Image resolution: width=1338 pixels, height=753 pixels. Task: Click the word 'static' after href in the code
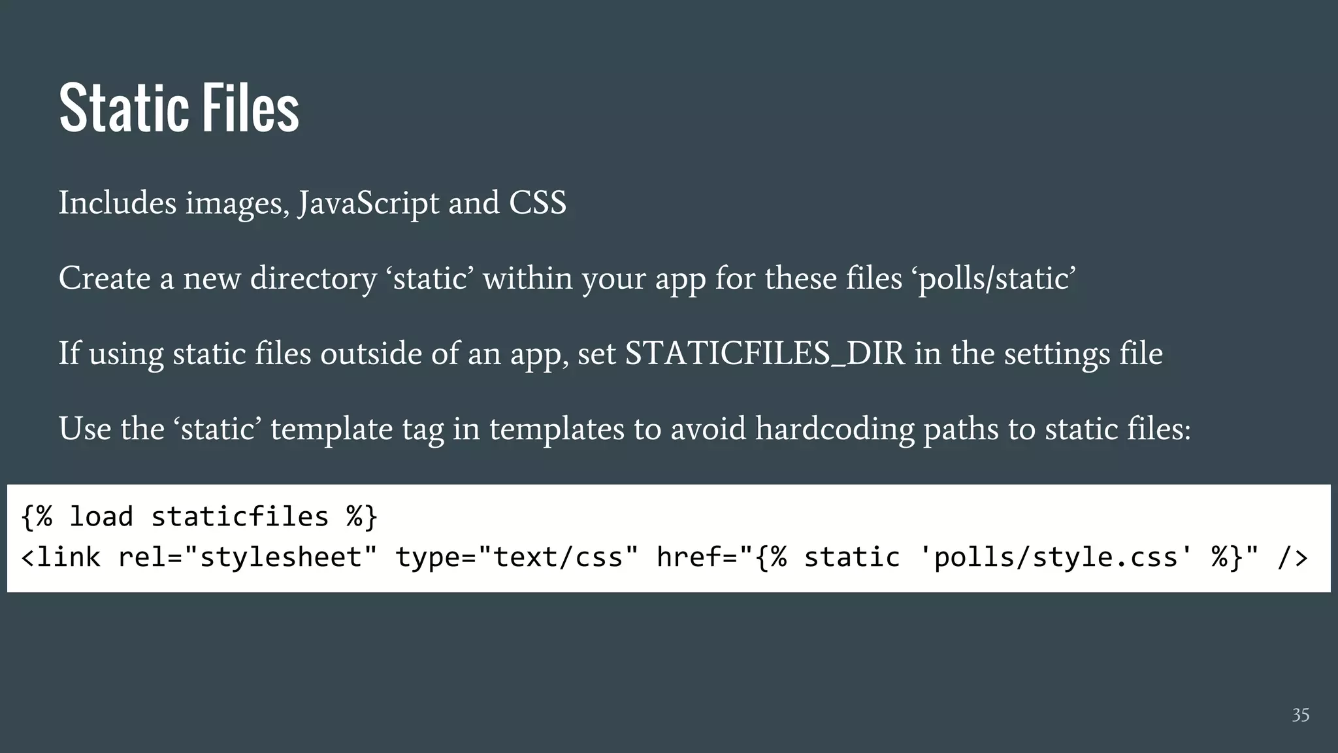pyautogui.click(x=852, y=558)
